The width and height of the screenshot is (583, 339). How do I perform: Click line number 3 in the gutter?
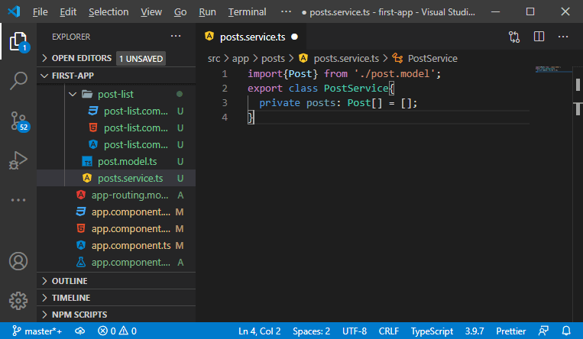pos(225,102)
